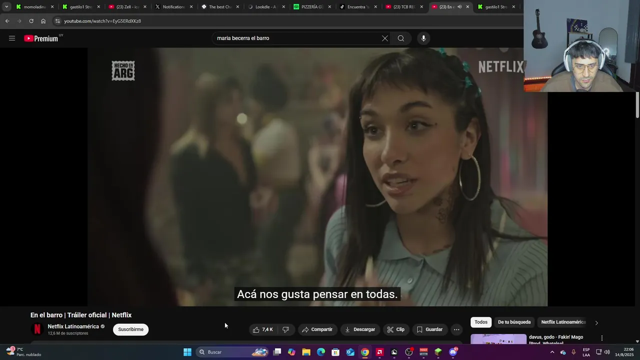Image resolution: width=640 pixels, height=360 pixels.
Task: Reload the current page
Action: click(x=31, y=21)
